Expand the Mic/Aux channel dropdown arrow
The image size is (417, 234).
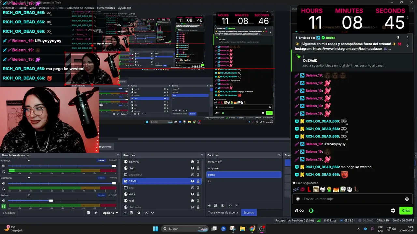[29, 161]
